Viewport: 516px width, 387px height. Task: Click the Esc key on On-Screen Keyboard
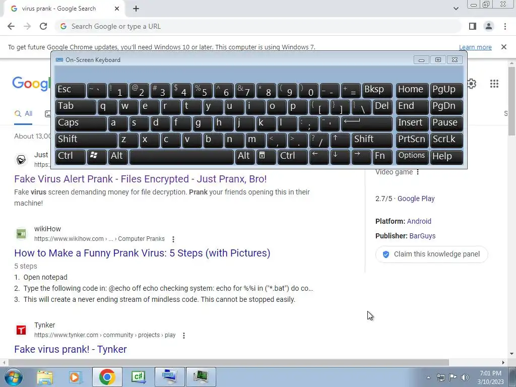pos(71,90)
